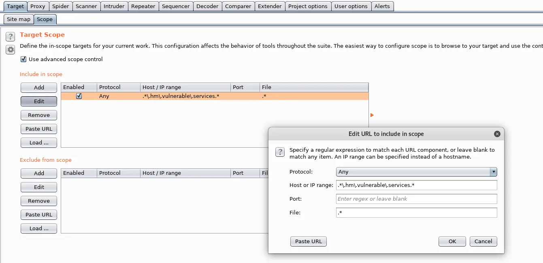Click Enabled column header in include table
The image size is (543, 263).
pyautogui.click(x=79, y=87)
